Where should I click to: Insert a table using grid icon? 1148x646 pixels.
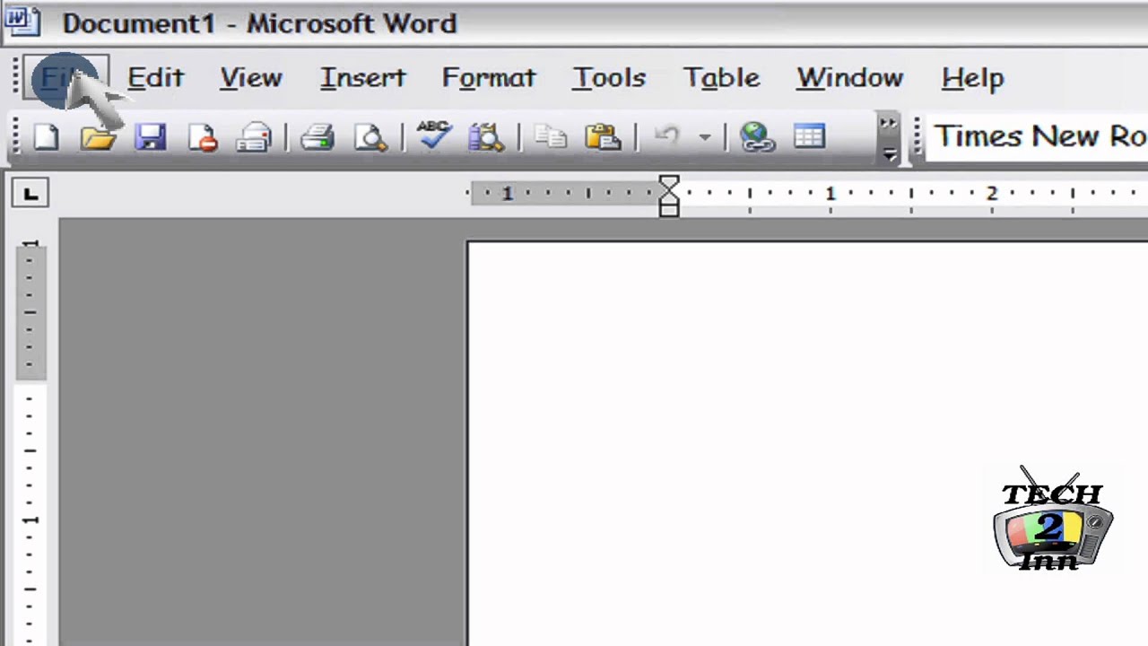pos(809,137)
